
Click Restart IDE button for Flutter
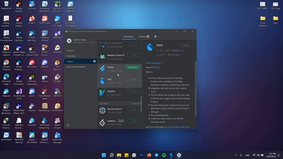[133, 67]
